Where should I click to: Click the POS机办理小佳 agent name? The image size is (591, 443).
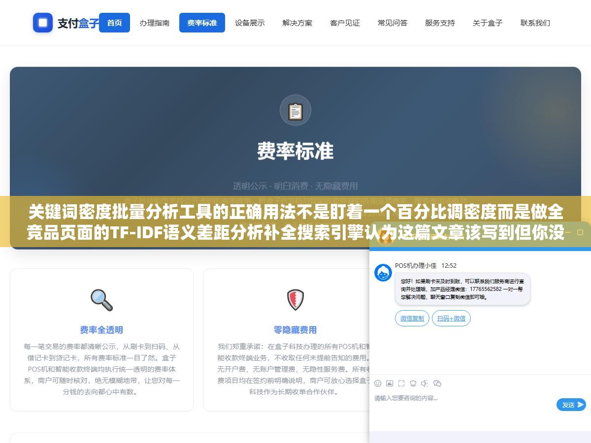[416, 265]
